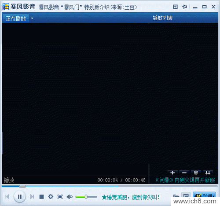Select the 正在播放 tab

tap(16, 18)
